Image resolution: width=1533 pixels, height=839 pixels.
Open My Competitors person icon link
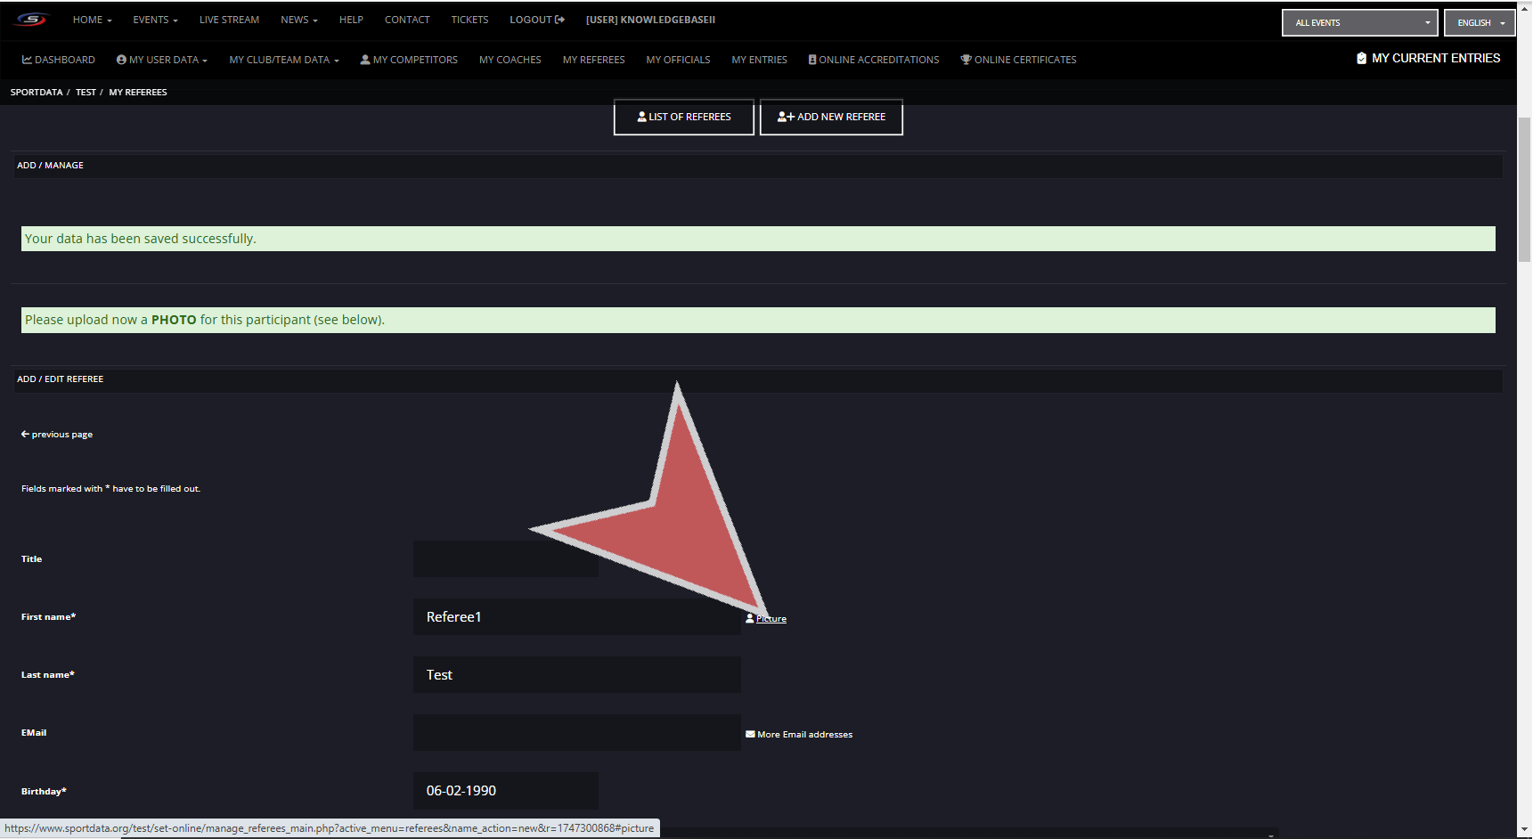click(x=365, y=60)
